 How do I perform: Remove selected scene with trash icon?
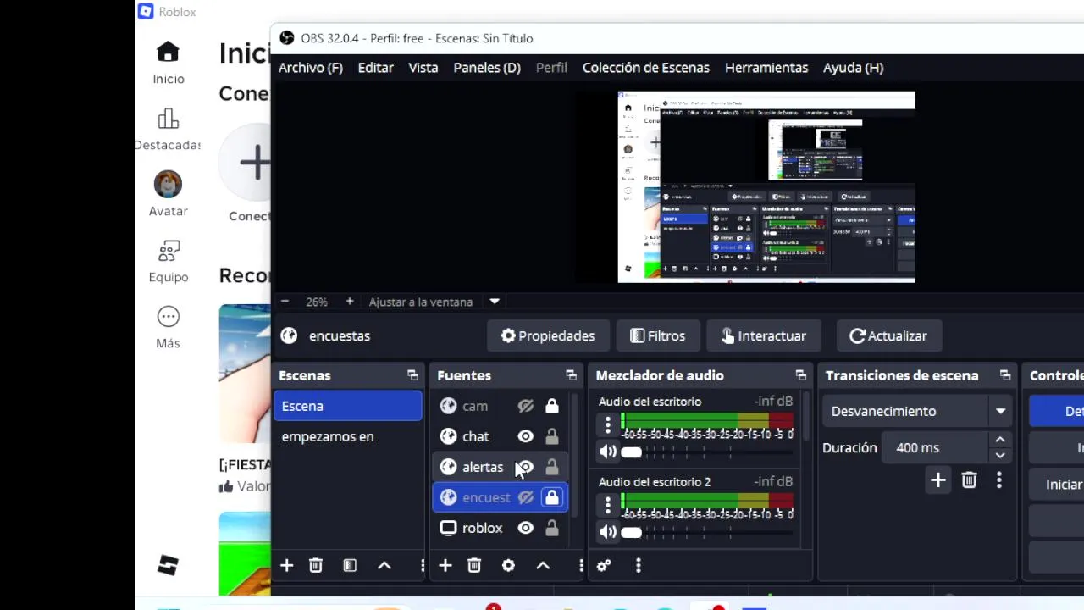(x=316, y=565)
